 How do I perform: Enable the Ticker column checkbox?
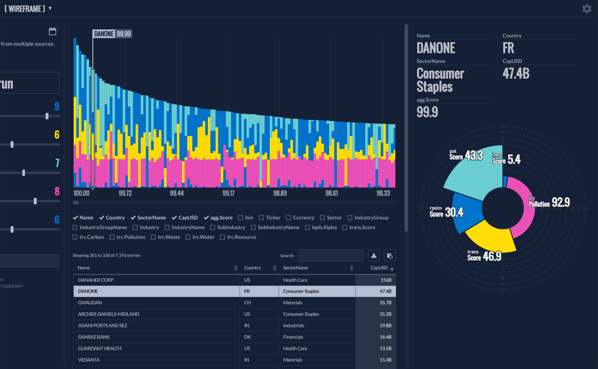click(261, 218)
